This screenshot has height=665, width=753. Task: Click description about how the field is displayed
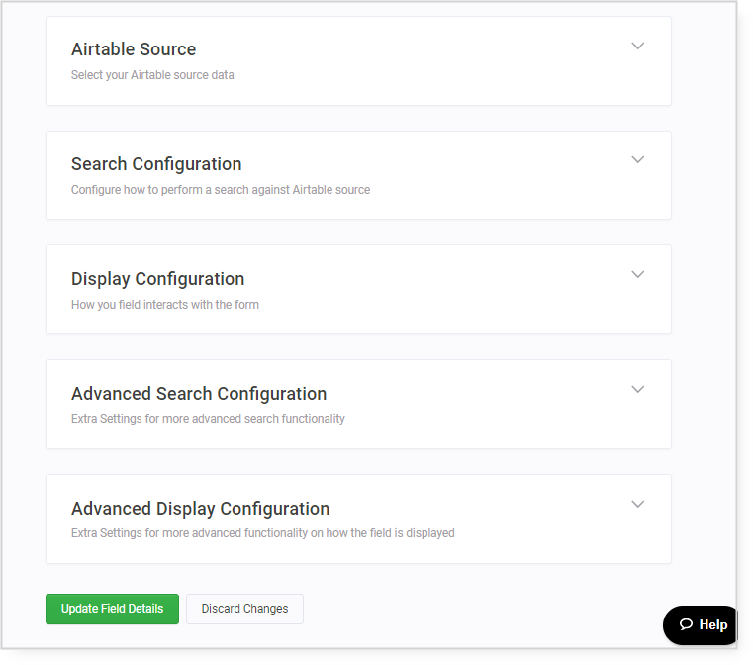click(x=262, y=533)
